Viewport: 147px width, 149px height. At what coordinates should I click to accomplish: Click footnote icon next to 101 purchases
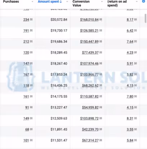[x=31, y=140]
